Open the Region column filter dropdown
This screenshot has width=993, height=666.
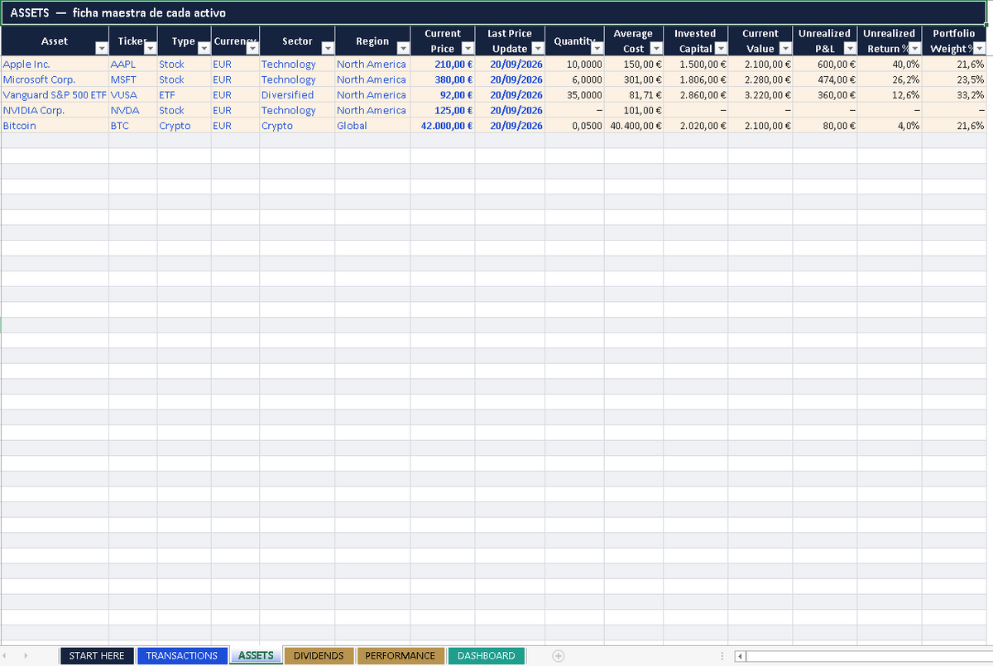[403, 49]
